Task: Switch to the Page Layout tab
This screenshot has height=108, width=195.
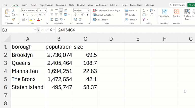Action: (x=46, y=5)
